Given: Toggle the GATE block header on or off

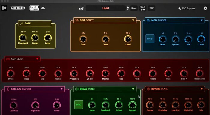Looking at the screenshot, I should pyautogui.click(x=34, y=23).
